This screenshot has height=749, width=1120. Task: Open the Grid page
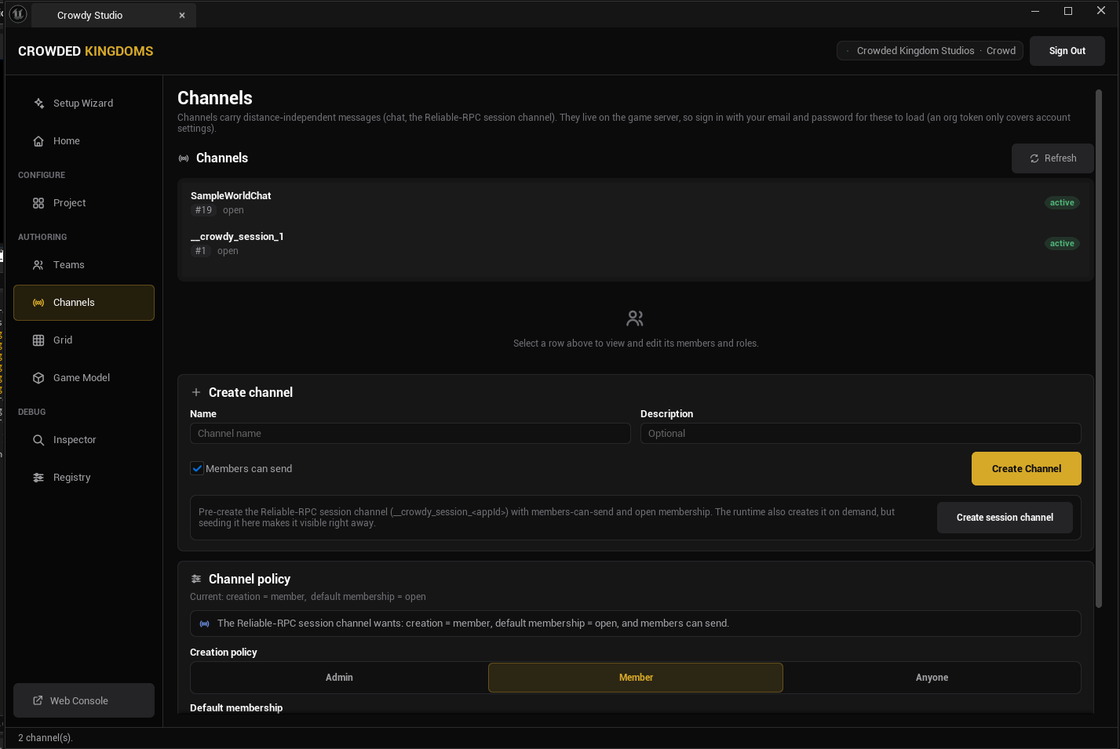point(84,340)
